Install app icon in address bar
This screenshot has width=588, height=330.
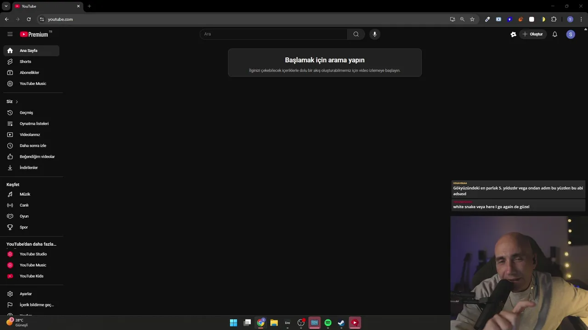452,19
